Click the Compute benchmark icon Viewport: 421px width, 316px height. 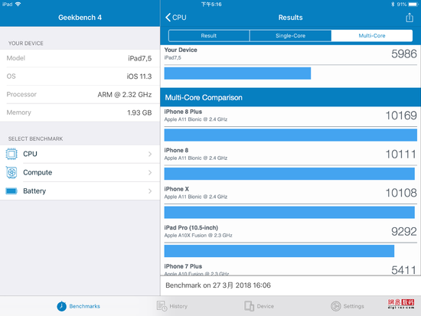click(11, 172)
